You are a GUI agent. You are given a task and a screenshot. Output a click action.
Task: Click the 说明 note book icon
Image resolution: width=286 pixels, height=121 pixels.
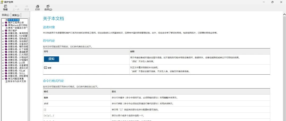[46, 67]
